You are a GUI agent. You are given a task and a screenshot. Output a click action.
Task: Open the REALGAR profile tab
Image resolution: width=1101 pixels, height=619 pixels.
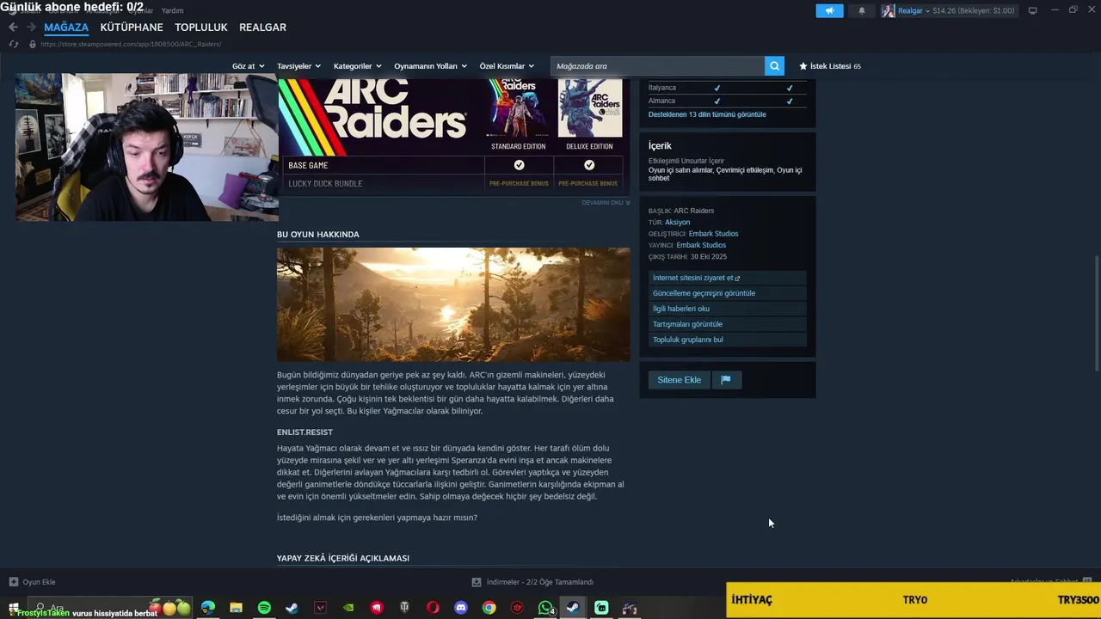262,28
